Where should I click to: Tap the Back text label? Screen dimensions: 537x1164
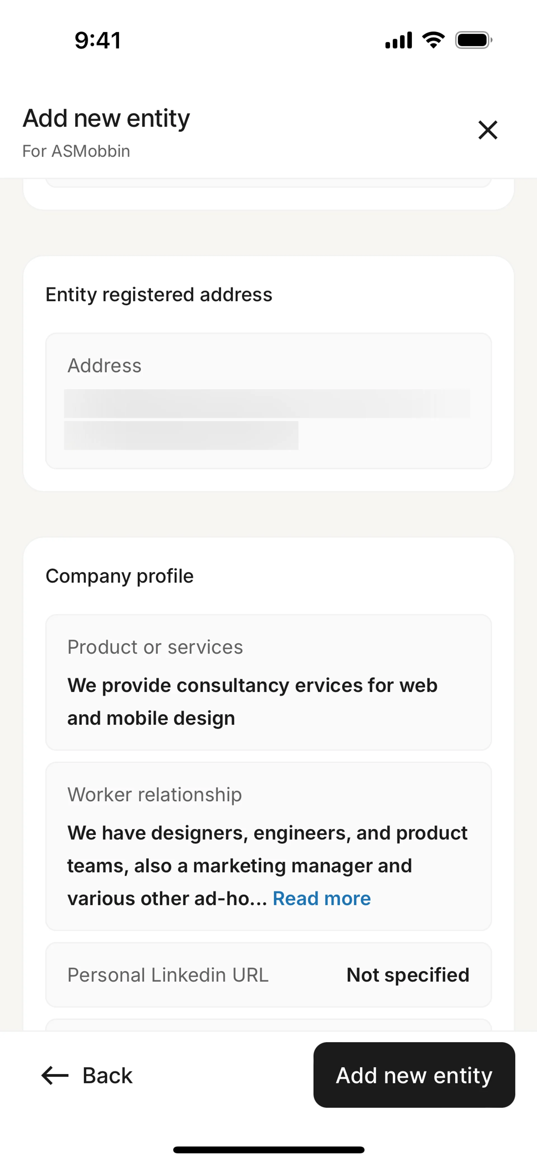coord(108,1075)
